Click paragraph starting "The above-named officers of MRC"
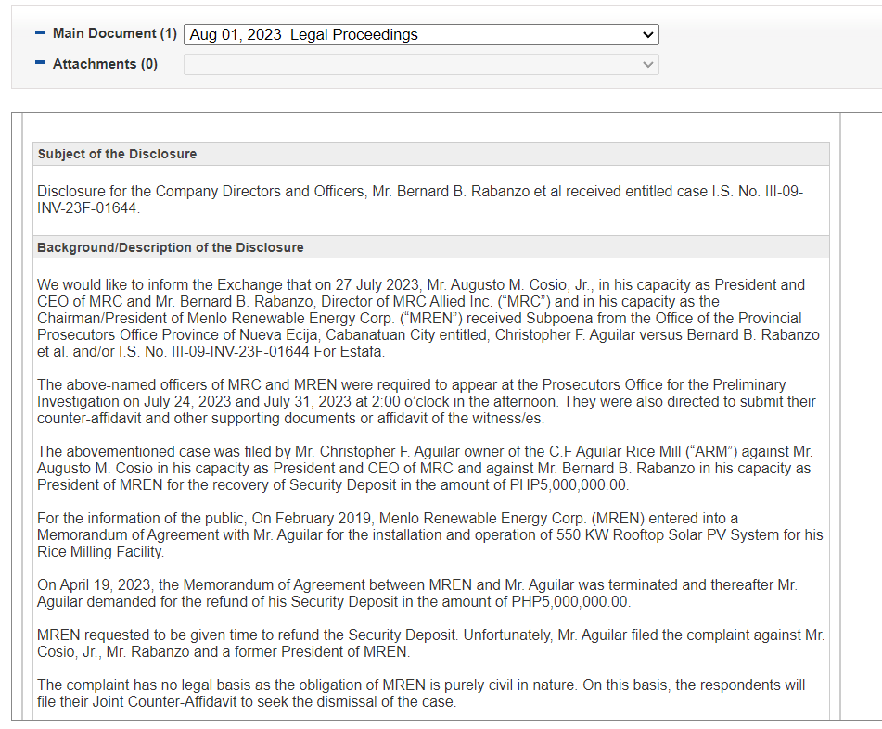This screenshot has width=882, height=729. pyautogui.click(x=427, y=402)
